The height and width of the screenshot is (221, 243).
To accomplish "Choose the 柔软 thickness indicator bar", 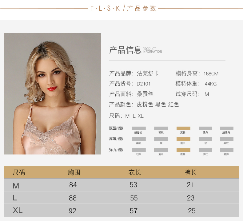I will click(226, 139).
